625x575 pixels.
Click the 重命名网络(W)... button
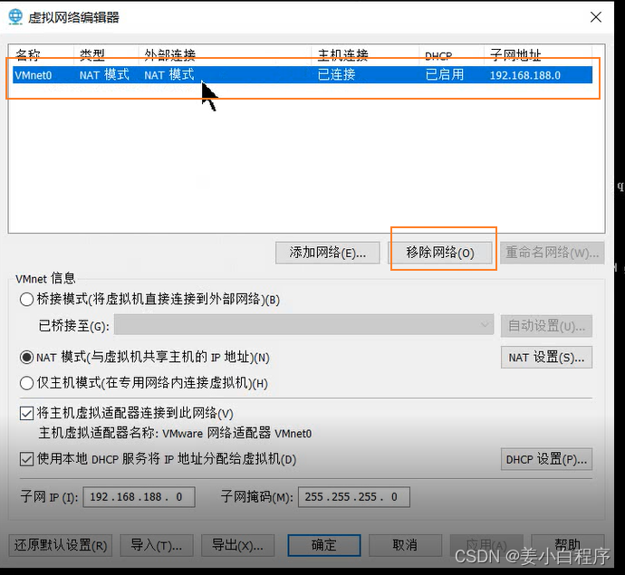552,253
